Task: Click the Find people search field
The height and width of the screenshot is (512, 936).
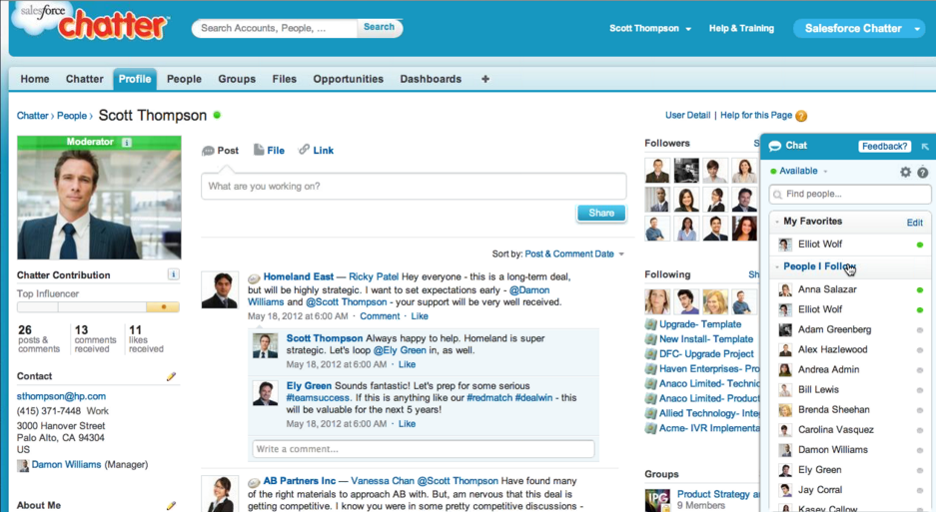Action: tap(850, 195)
